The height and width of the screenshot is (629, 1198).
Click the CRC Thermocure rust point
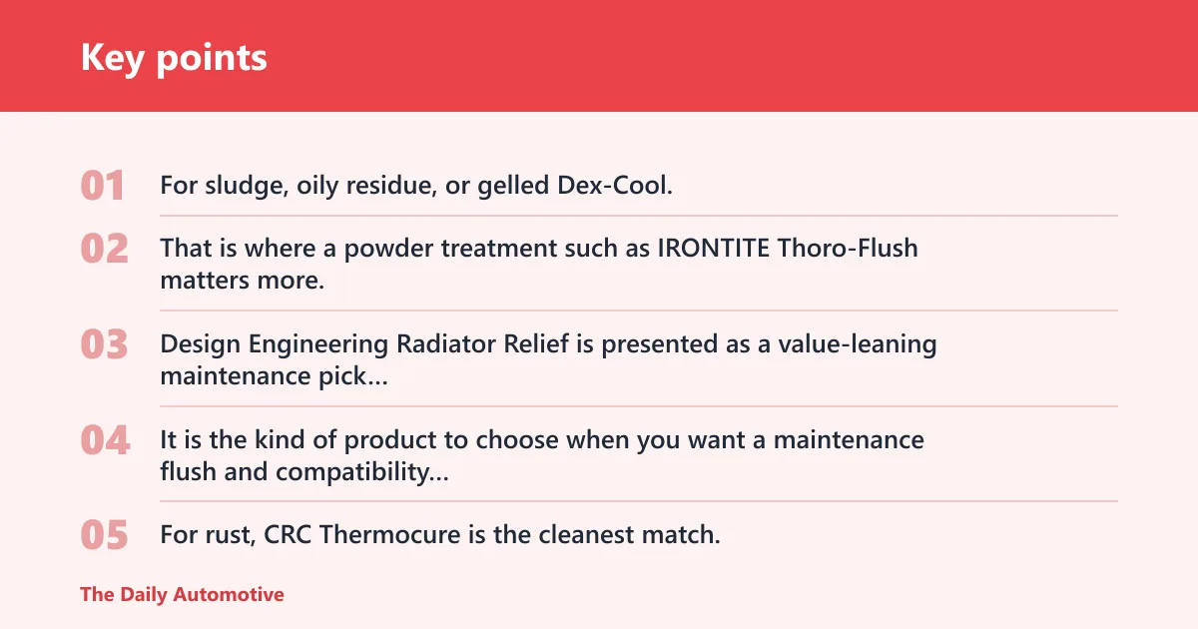tap(440, 535)
